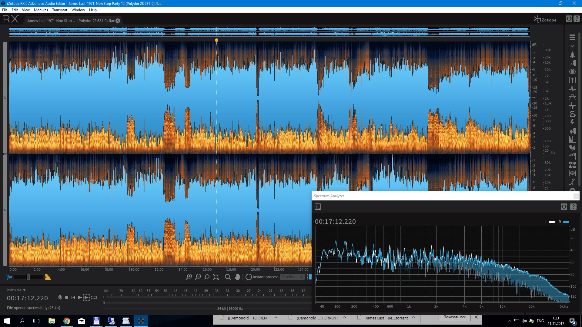The image size is (582, 327).
Task: Close the browser downloads bar
Action: point(476,317)
